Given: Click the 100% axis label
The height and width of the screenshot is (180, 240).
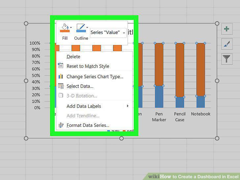Looking at the screenshot, I should (x=35, y=43).
